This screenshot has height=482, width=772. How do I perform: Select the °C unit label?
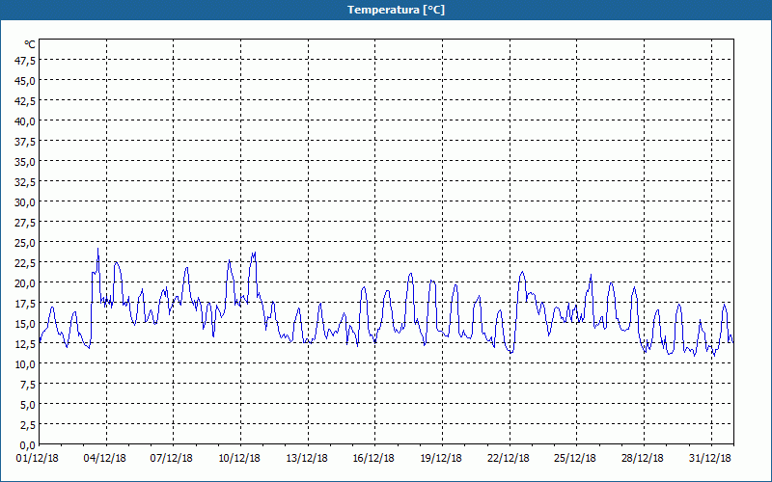click(30, 44)
